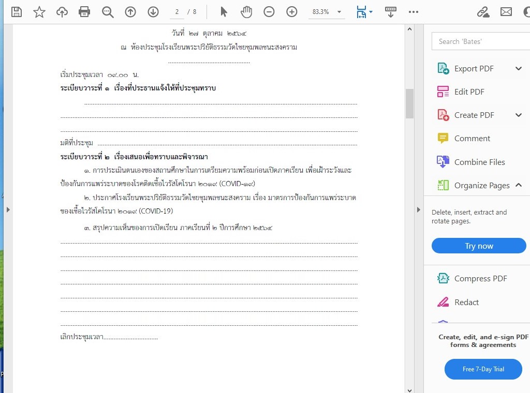This screenshot has width=530, height=393.
Task: Send the file by email envelope icon
Action: [x=506, y=12]
